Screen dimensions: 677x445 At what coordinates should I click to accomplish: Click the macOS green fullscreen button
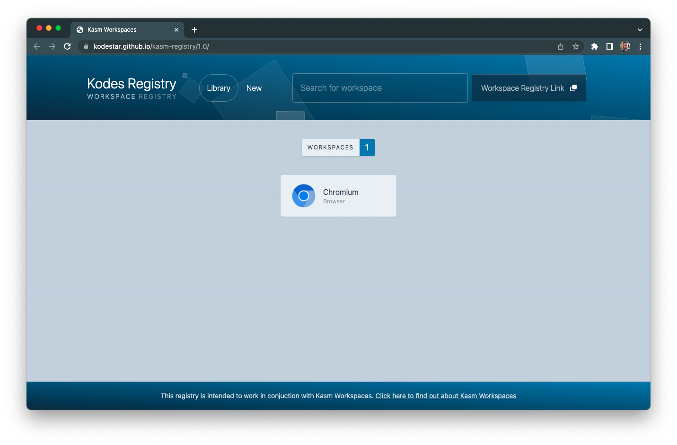[x=58, y=28]
